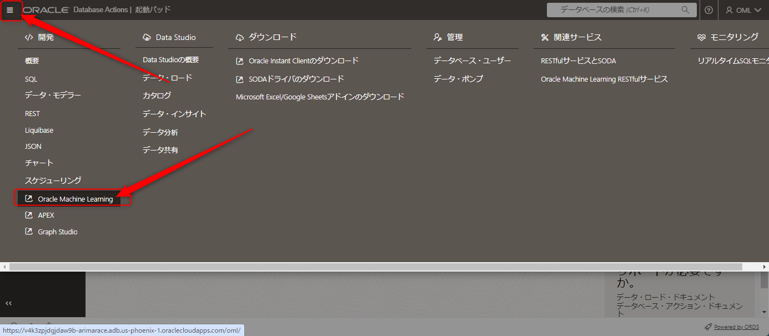Open データ・ポンプ menu item
Image resolution: width=769 pixels, height=336 pixels.
point(459,79)
